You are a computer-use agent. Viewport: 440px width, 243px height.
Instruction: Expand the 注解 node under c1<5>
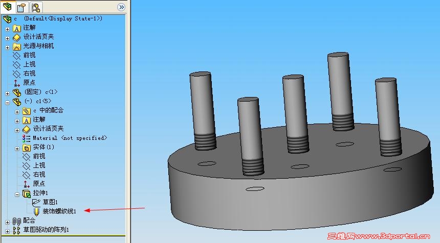(17, 121)
